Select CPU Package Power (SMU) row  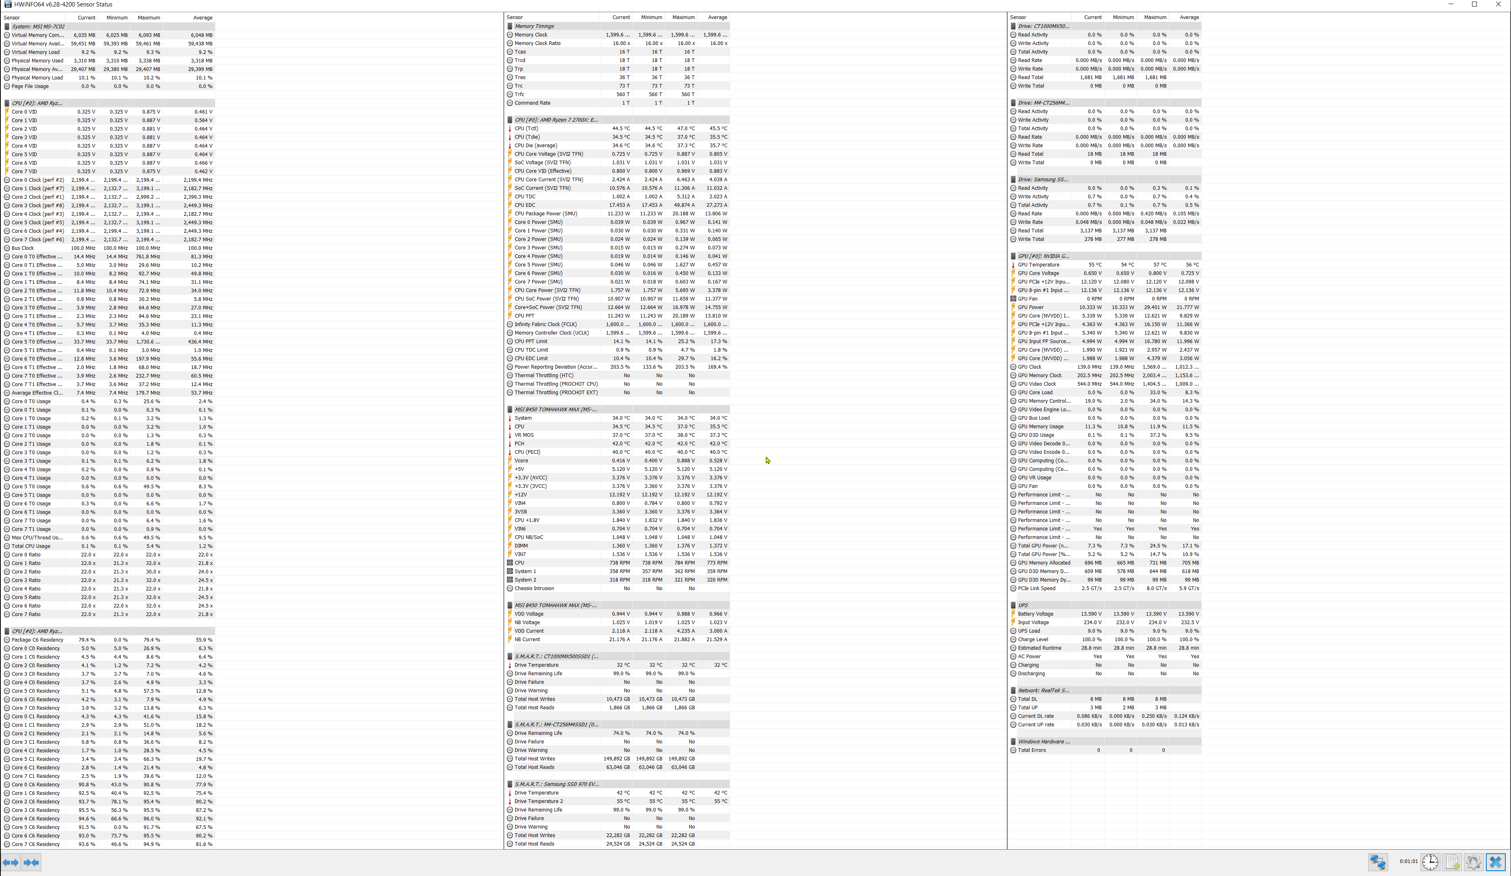[x=545, y=213]
